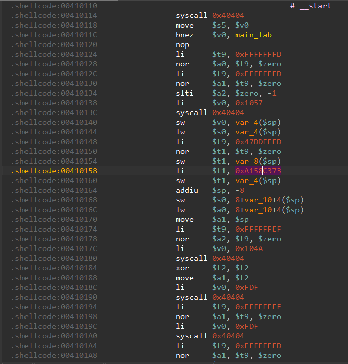Click the slti instruction mnemonic

click(184, 93)
